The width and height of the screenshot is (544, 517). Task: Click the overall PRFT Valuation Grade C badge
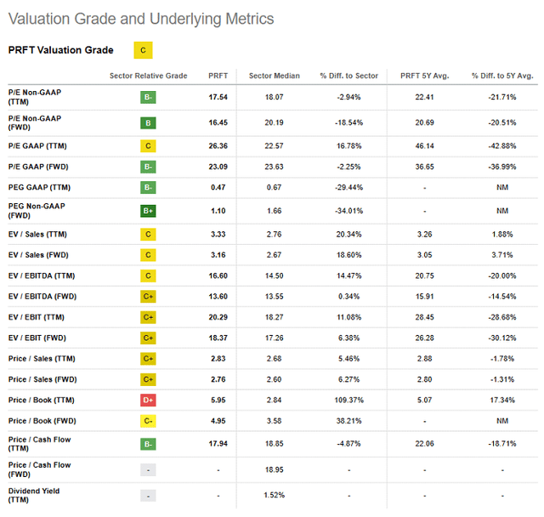[x=143, y=50]
